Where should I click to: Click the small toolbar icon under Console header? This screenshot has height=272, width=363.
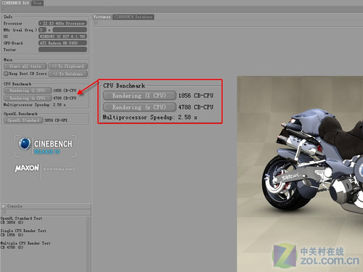[4, 212]
